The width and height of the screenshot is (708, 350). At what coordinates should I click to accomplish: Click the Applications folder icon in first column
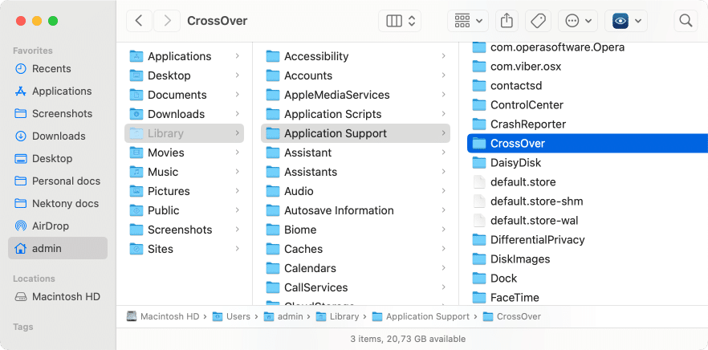(136, 56)
